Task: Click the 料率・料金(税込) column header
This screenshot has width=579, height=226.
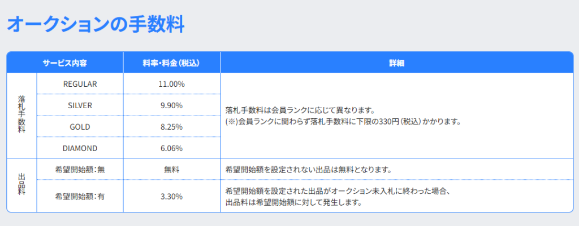Action: pos(171,63)
